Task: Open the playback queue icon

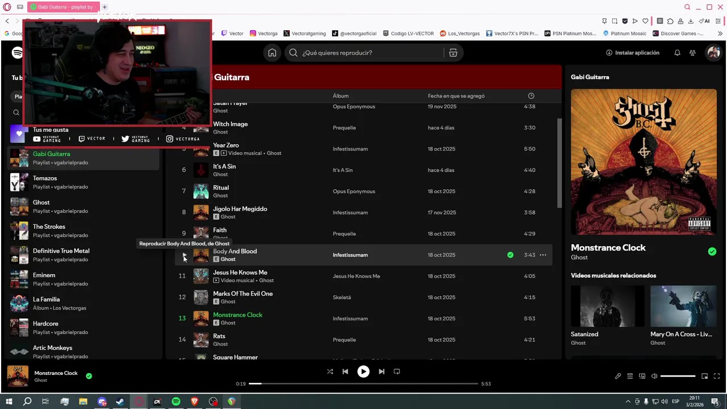Action: (630, 376)
